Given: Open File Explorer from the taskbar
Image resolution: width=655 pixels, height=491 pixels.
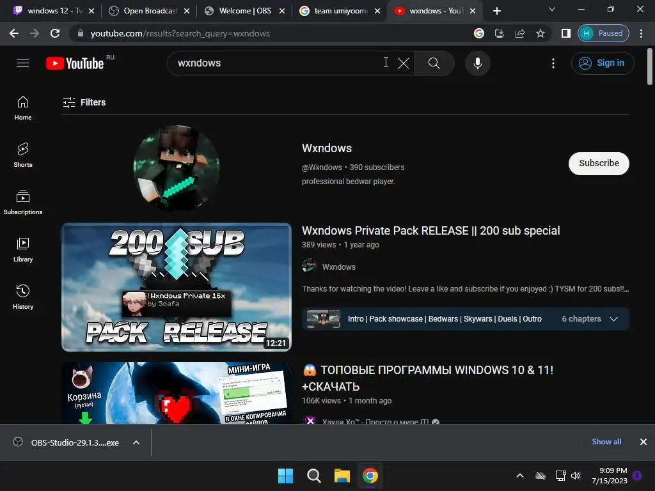Looking at the screenshot, I should 342,476.
